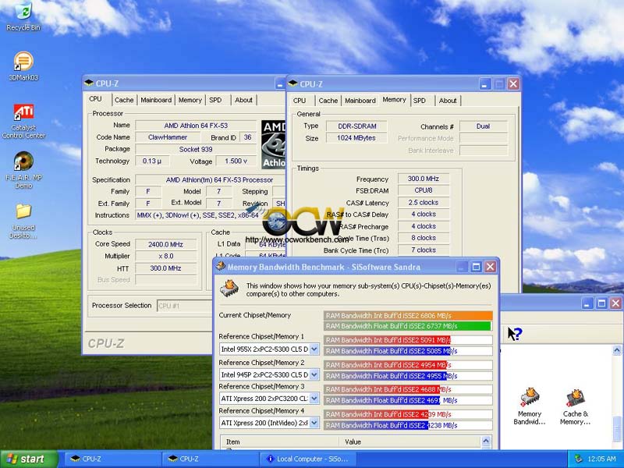This screenshot has height=468, width=624.
Task: Expand Reference Chipset/Memory 1 dropdown (Intel 955X)
Action: point(314,349)
